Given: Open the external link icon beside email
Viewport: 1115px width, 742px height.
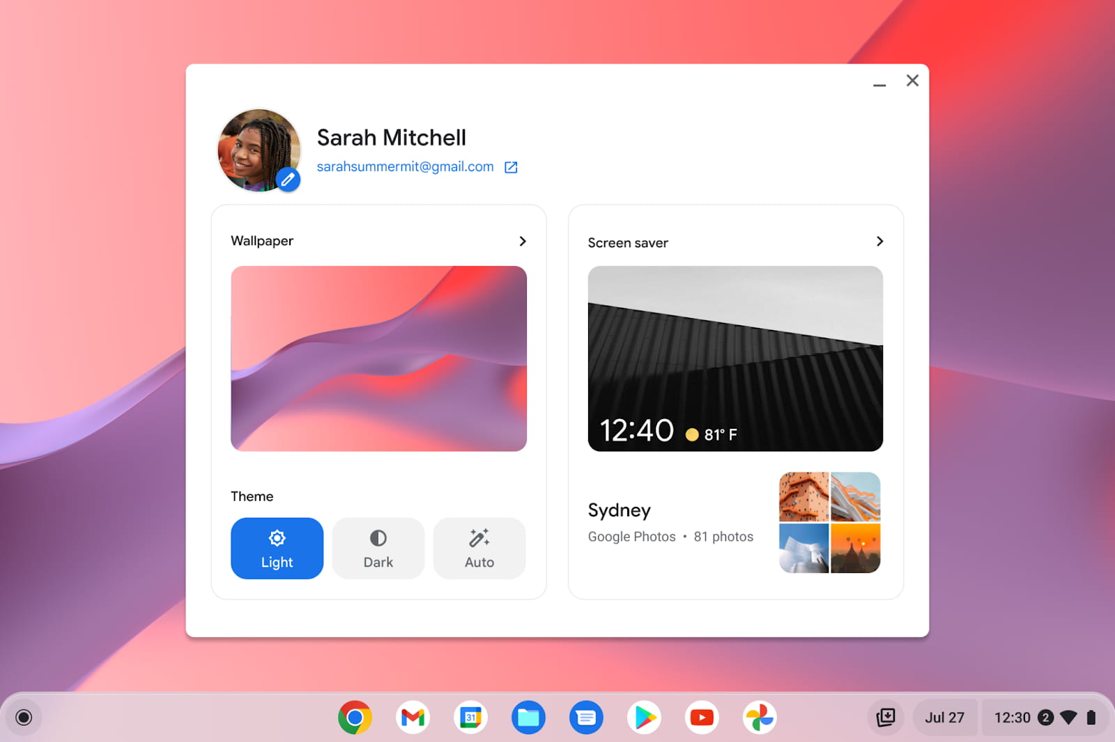Looking at the screenshot, I should pyautogui.click(x=511, y=167).
